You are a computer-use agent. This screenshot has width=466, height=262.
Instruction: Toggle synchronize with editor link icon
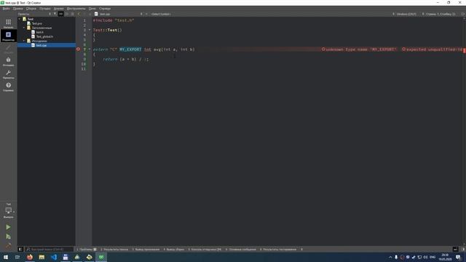tap(61, 14)
